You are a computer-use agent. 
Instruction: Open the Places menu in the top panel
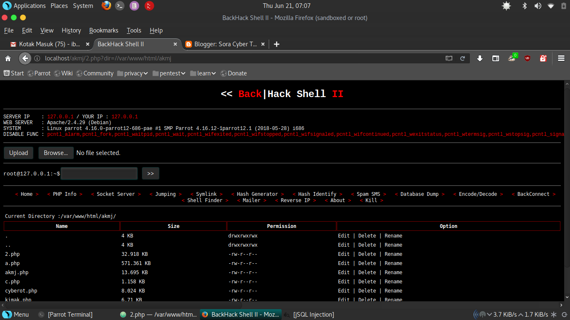click(x=59, y=6)
